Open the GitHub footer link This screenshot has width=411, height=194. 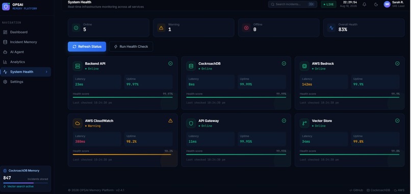pos(356,190)
